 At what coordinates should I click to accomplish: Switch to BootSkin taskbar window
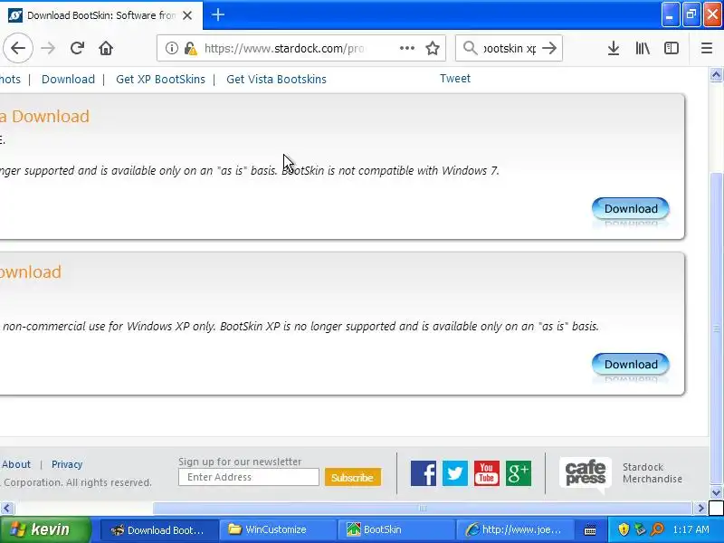tap(396, 529)
